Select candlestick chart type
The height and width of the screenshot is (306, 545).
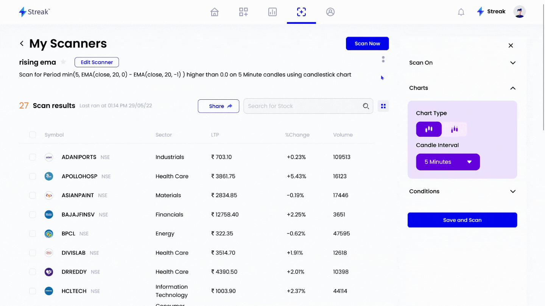click(429, 129)
